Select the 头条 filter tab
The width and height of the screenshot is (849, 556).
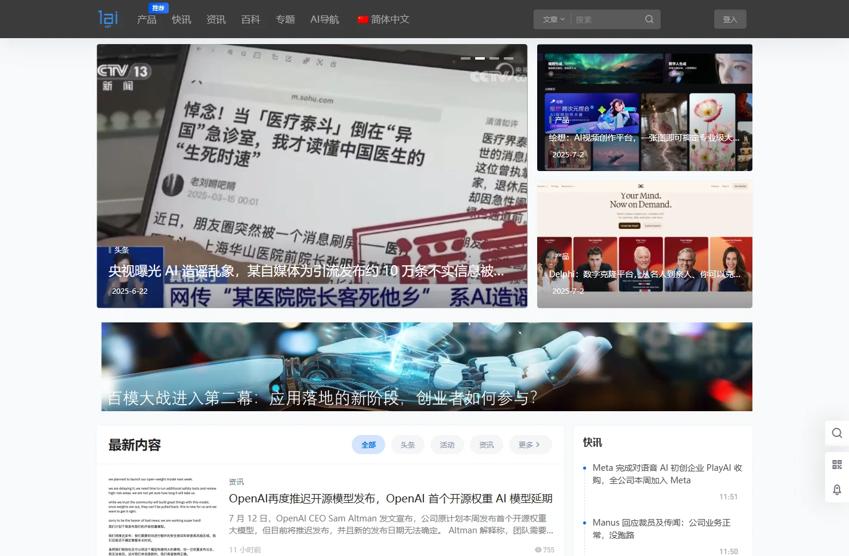[x=408, y=445]
